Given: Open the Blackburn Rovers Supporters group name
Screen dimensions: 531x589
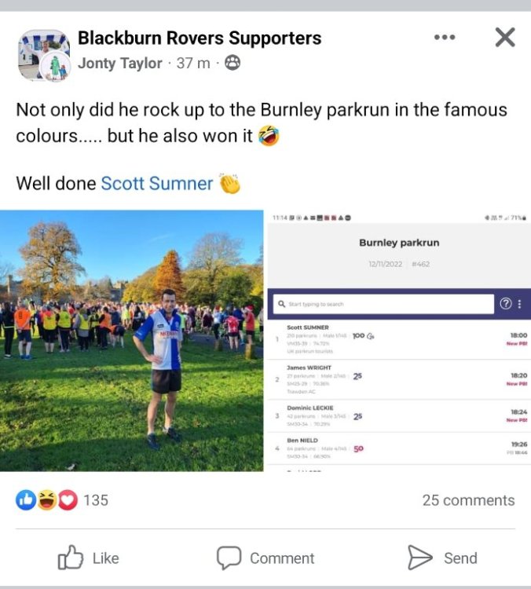Looking at the screenshot, I should 200,38.
